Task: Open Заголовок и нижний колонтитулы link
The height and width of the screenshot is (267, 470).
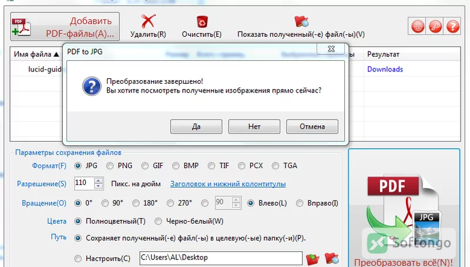Action: coord(228,184)
